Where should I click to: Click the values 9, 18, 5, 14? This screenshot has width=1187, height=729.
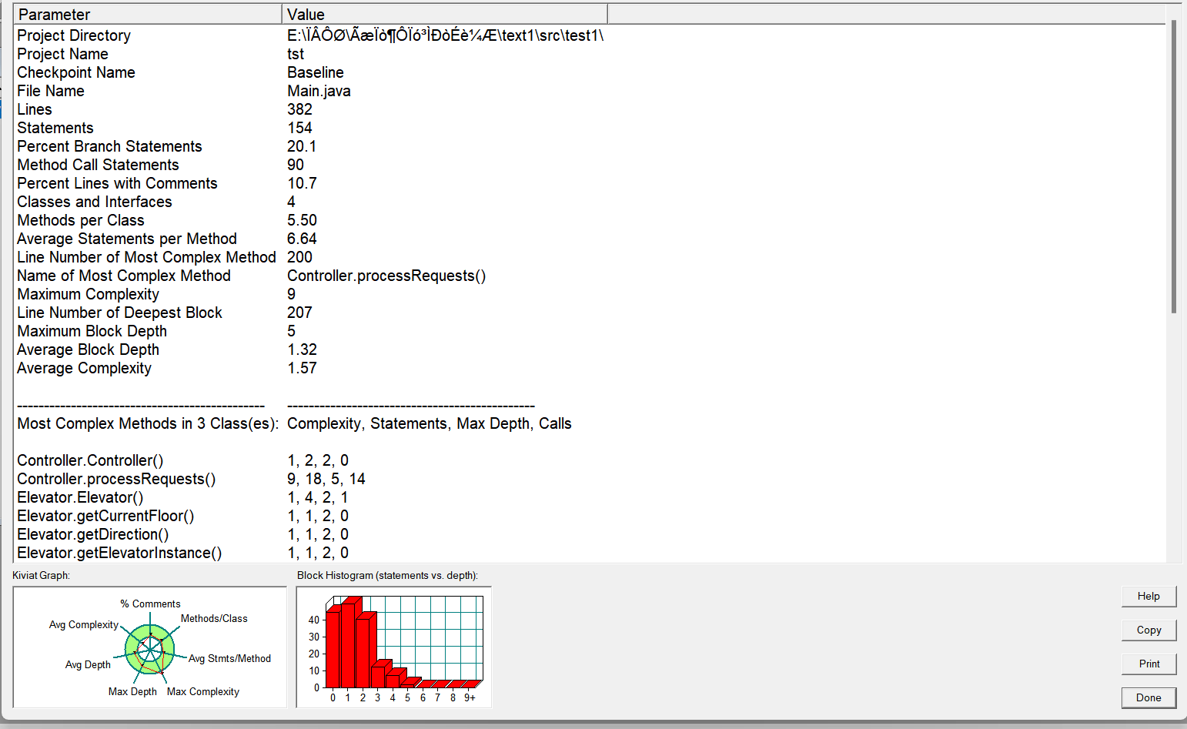326,479
